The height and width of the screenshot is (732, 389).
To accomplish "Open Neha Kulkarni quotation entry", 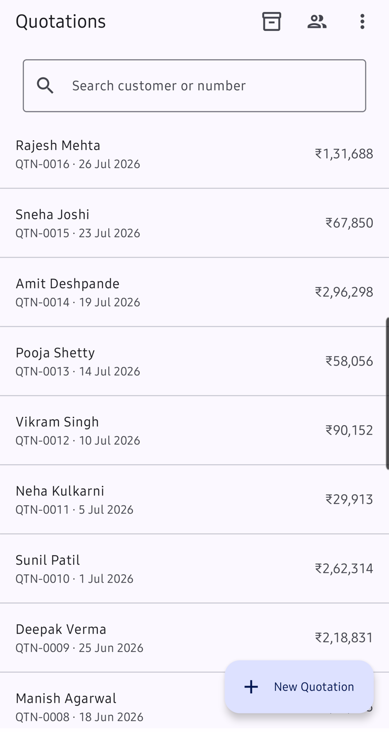I will [194, 499].
